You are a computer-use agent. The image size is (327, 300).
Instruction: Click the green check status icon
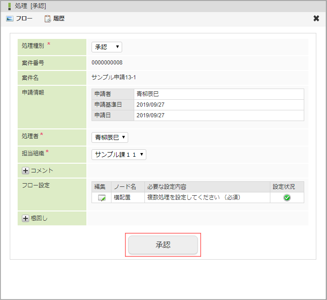[x=287, y=198]
